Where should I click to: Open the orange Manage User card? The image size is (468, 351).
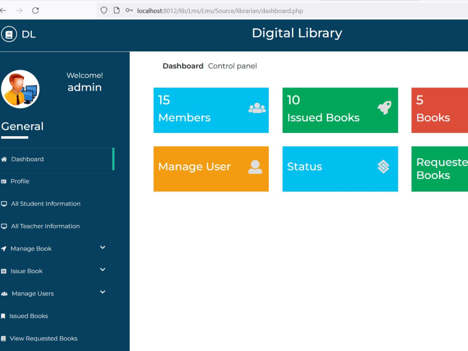211,169
